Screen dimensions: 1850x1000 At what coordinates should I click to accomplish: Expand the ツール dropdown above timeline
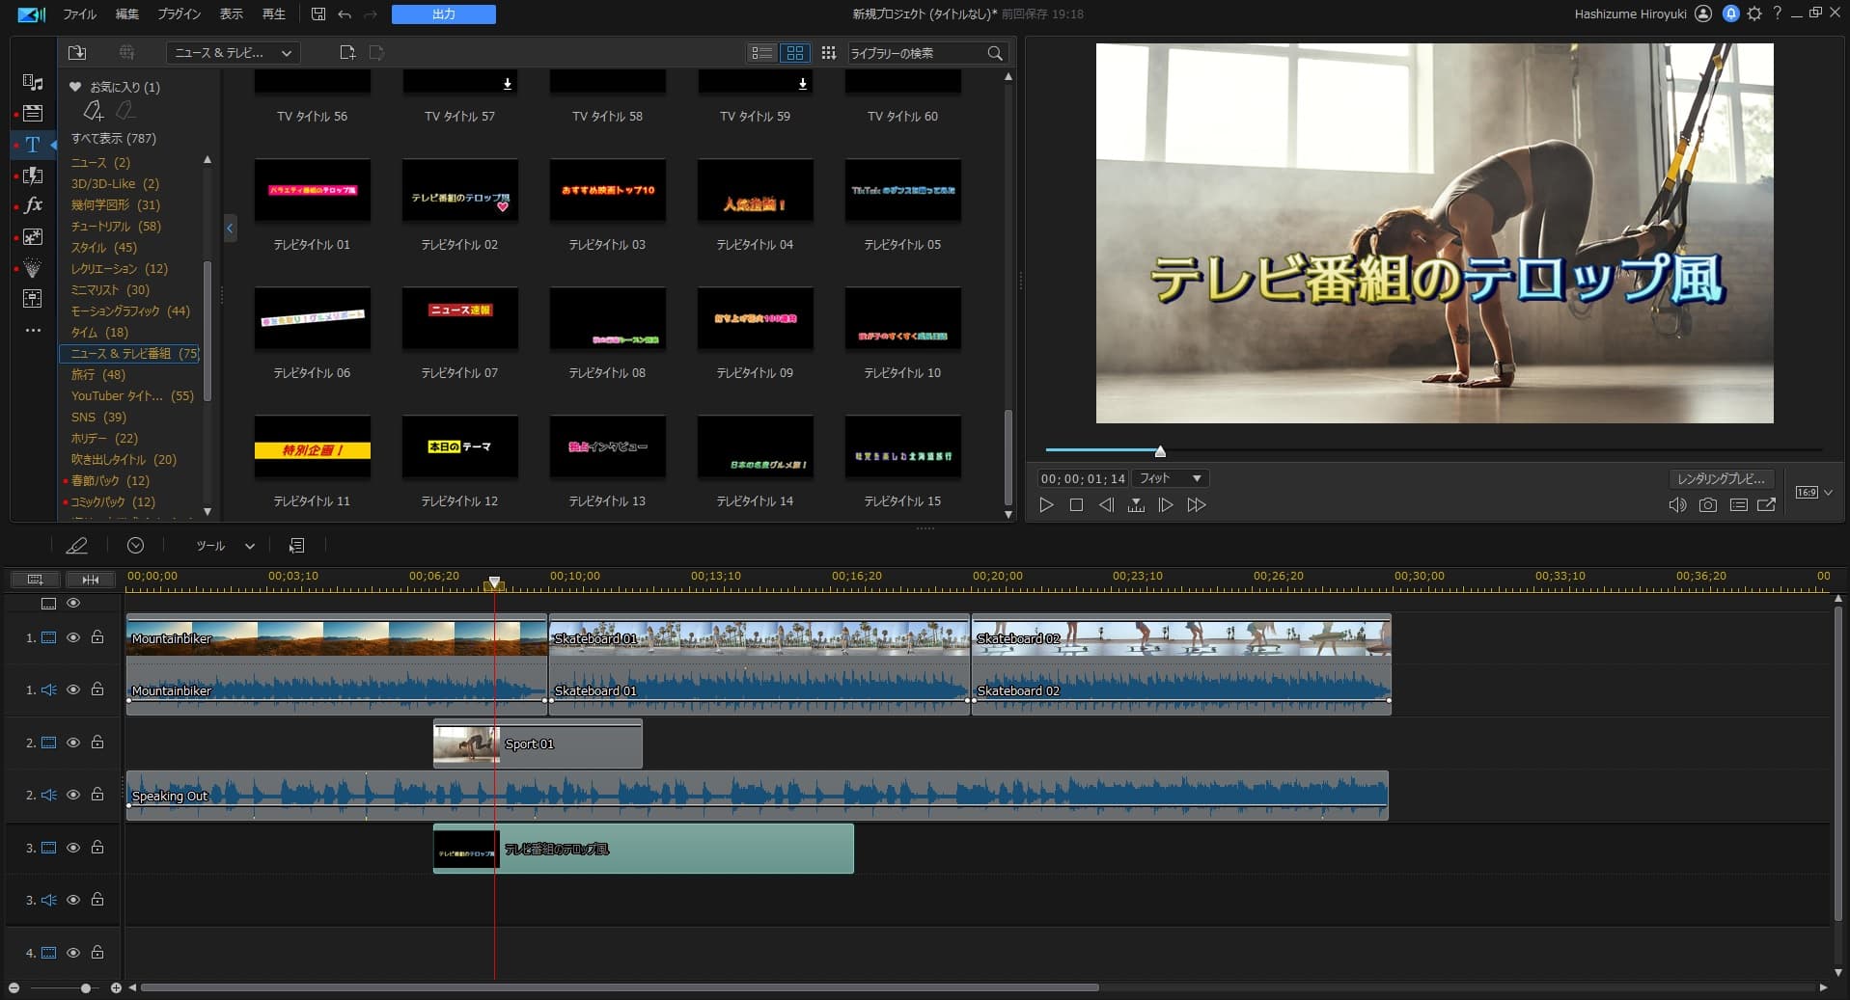tap(225, 546)
